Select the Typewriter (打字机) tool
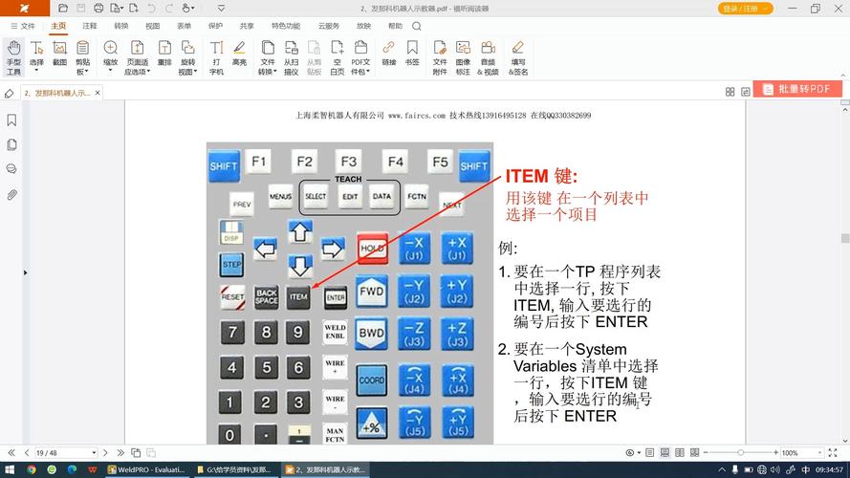Viewport: 850px width, 478px height. 216,57
